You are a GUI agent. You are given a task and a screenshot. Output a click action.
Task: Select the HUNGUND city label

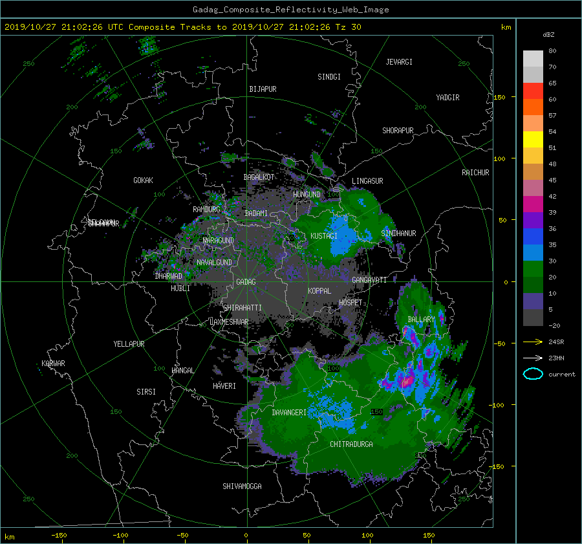307,195
